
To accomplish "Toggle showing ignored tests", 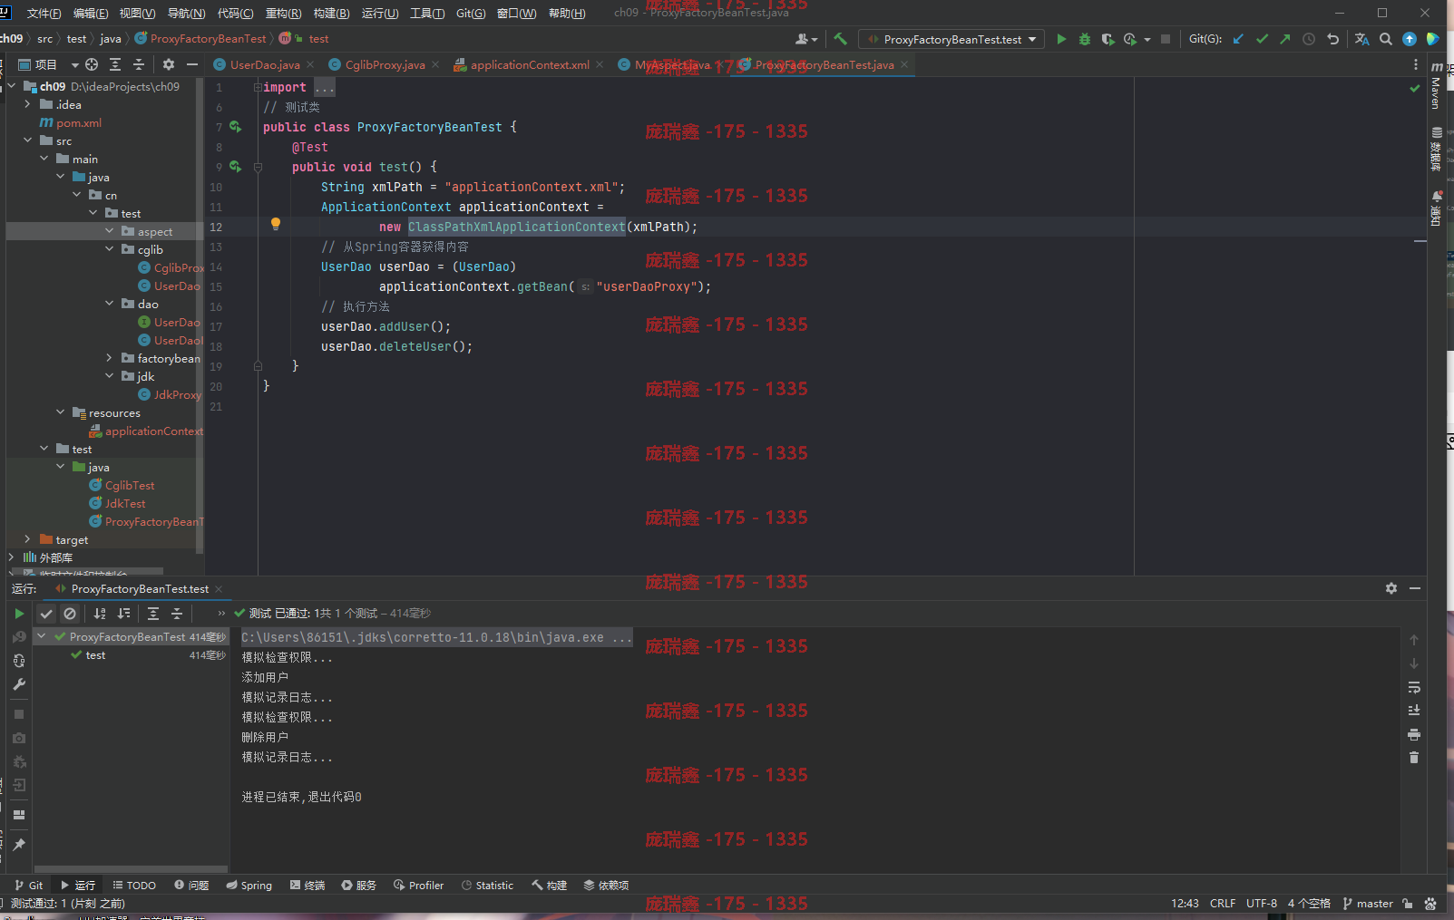I will click(70, 614).
